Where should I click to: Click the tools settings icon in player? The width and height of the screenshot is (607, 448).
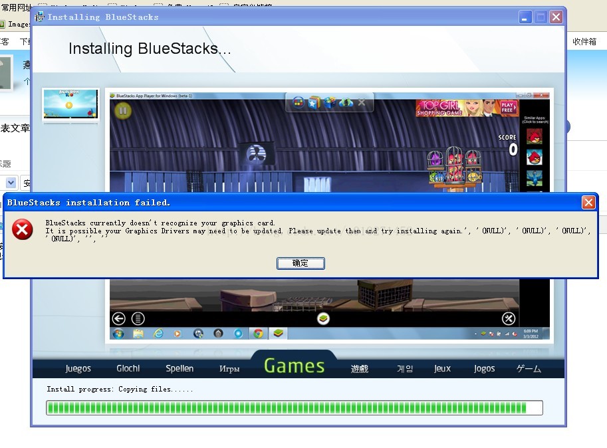click(x=509, y=319)
